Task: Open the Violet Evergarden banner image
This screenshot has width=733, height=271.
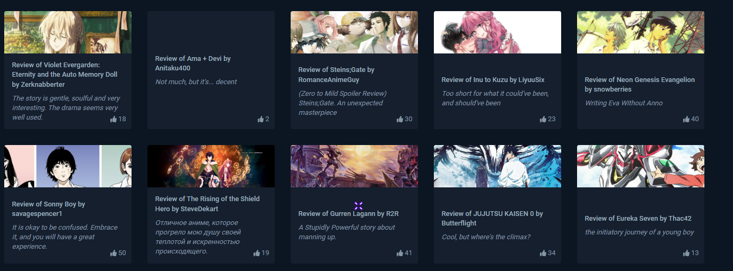Action: point(68,32)
